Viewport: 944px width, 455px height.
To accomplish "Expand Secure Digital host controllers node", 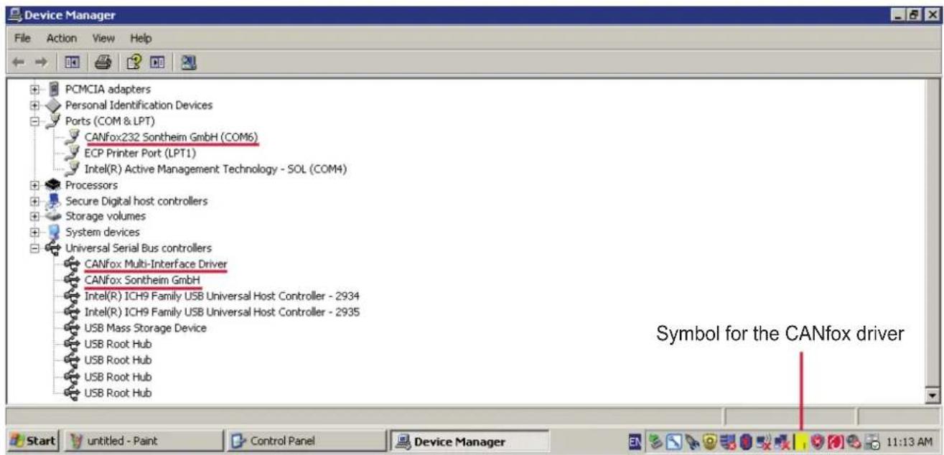I will (x=34, y=201).
